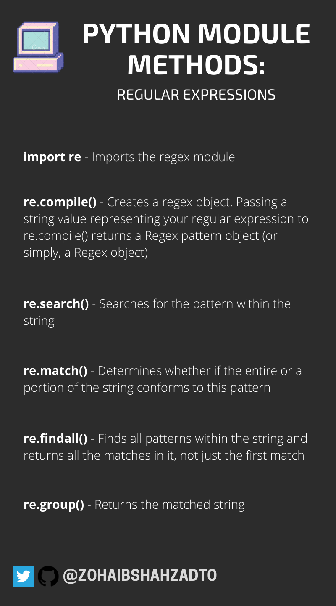Image resolution: width=336 pixels, height=606 pixels.
Task: Select the bold 're.compile()' heading
Action: [x=60, y=202]
